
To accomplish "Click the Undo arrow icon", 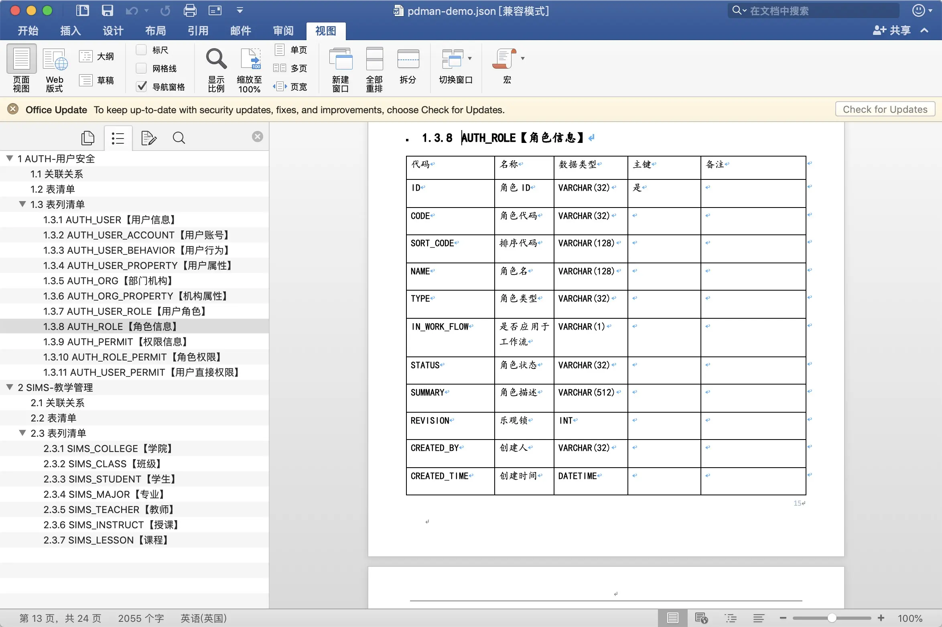I will [132, 11].
